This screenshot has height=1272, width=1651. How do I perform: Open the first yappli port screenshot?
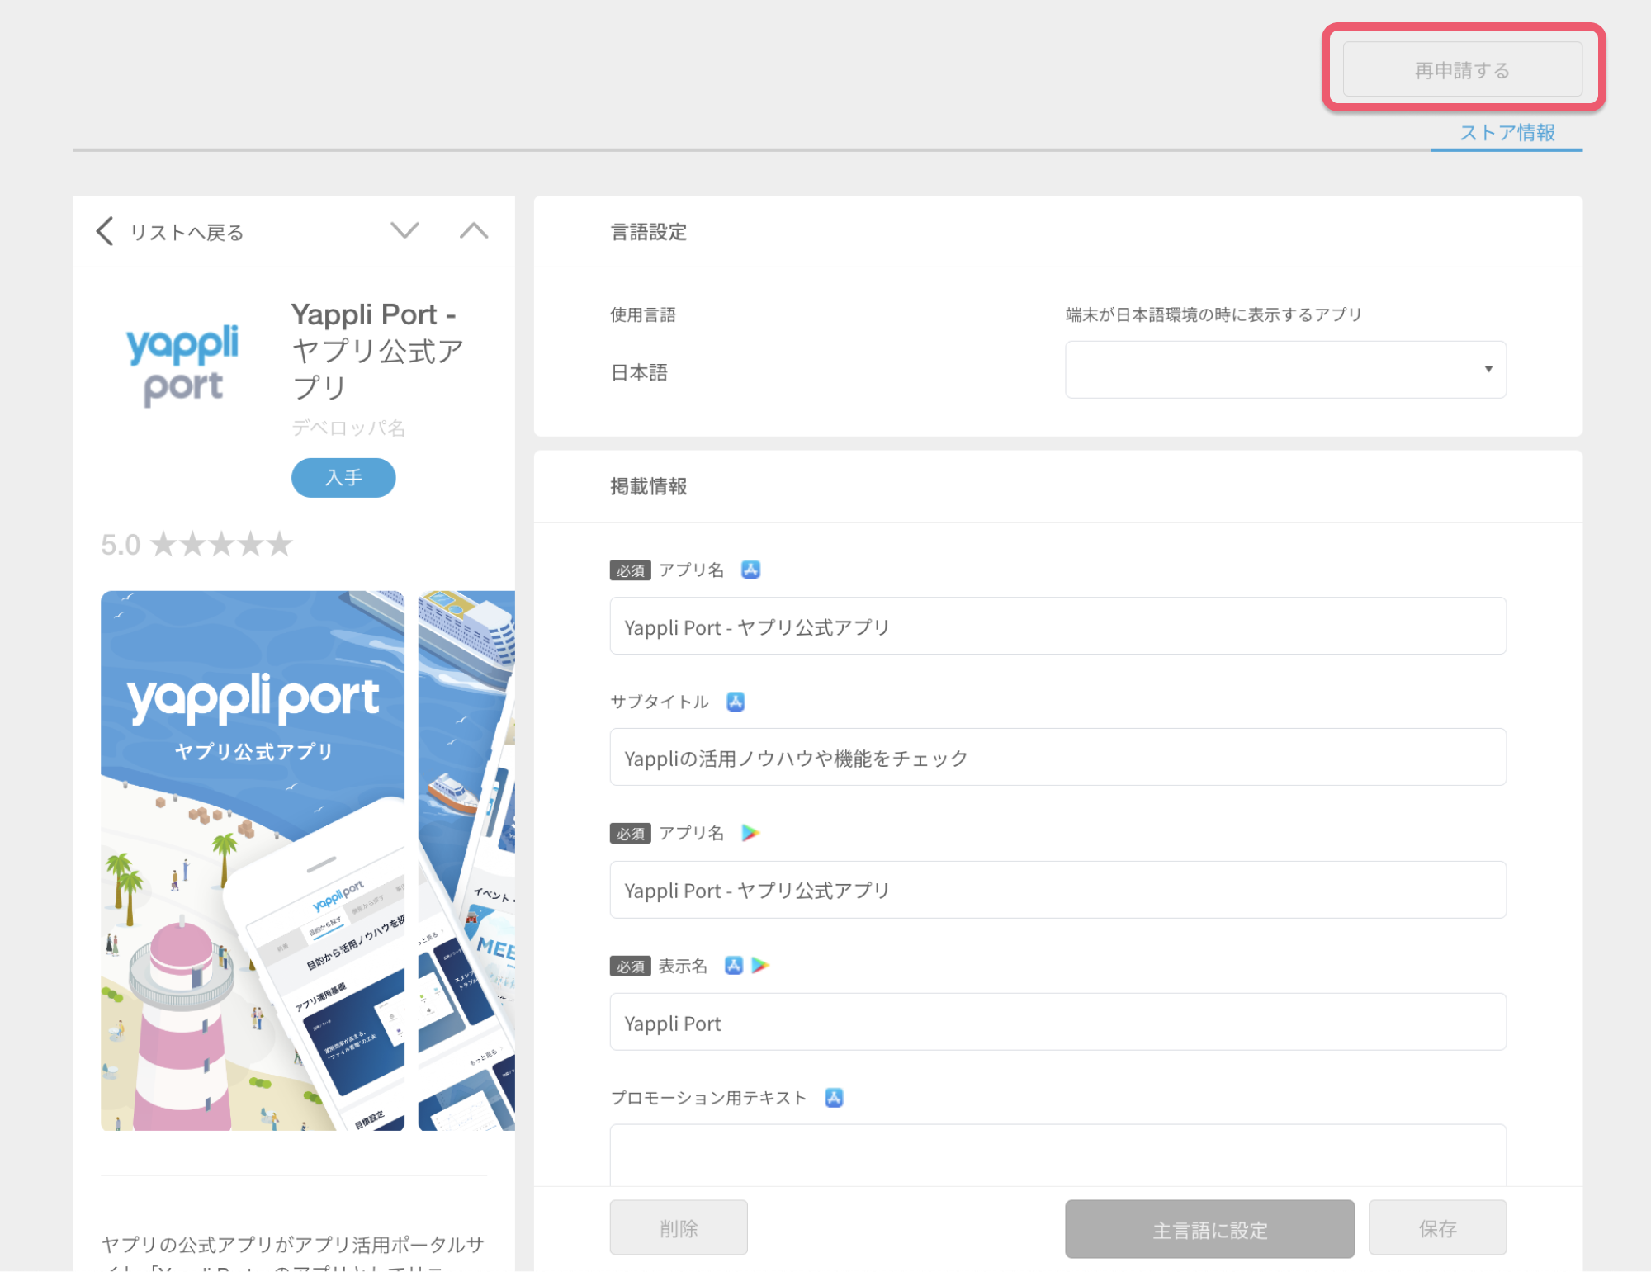tap(253, 860)
